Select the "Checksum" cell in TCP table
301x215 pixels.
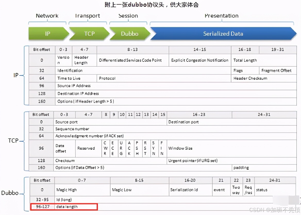[110, 160]
